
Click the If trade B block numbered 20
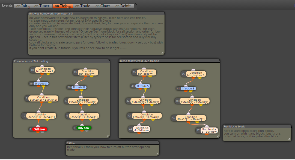click(x=79, y=88)
